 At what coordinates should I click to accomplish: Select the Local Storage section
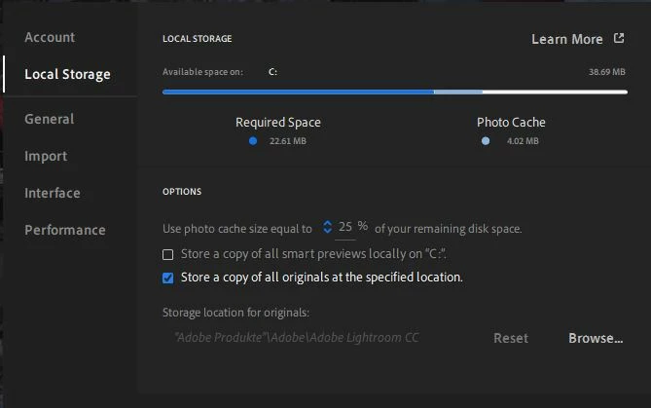(x=67, y=74)
